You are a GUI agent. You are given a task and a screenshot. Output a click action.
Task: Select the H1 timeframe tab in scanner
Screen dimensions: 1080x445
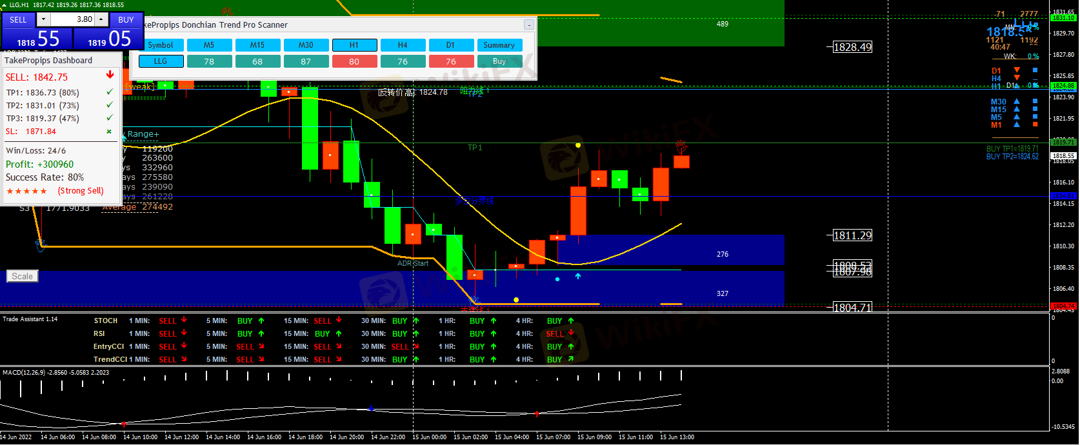354,45
